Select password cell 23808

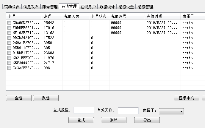pyautogui.click(x=49, y=53)
